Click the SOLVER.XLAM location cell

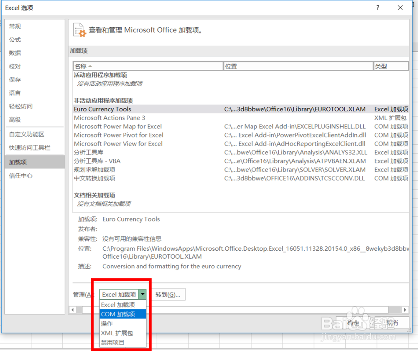click(295, 170)
